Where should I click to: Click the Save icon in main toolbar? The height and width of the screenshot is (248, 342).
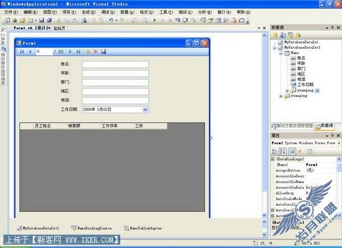(41, 21)
